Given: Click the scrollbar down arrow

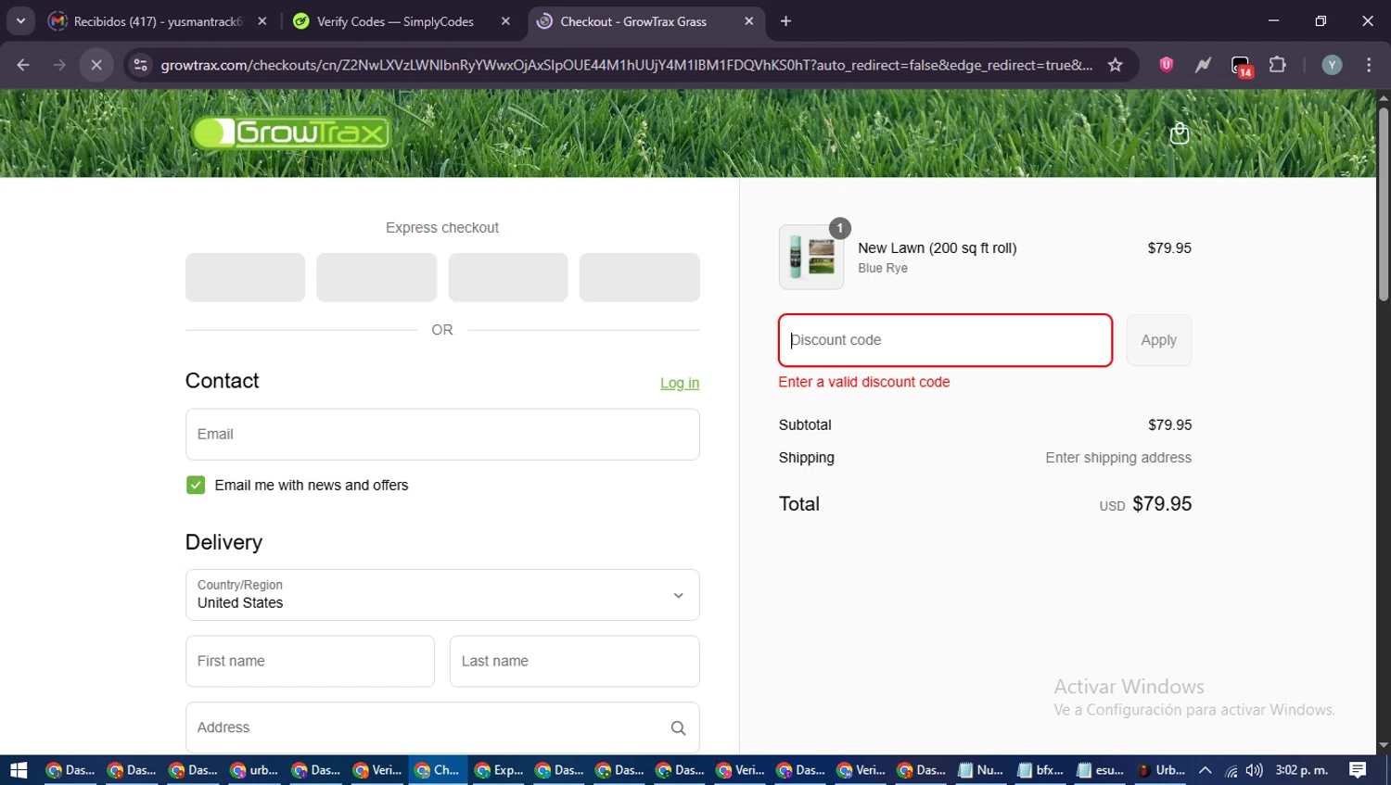Looking at the screenshot, I should (x=1383, y=745).
